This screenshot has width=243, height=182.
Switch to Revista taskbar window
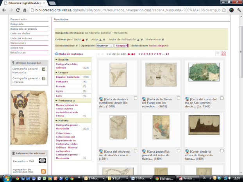(x=188, y=178)
